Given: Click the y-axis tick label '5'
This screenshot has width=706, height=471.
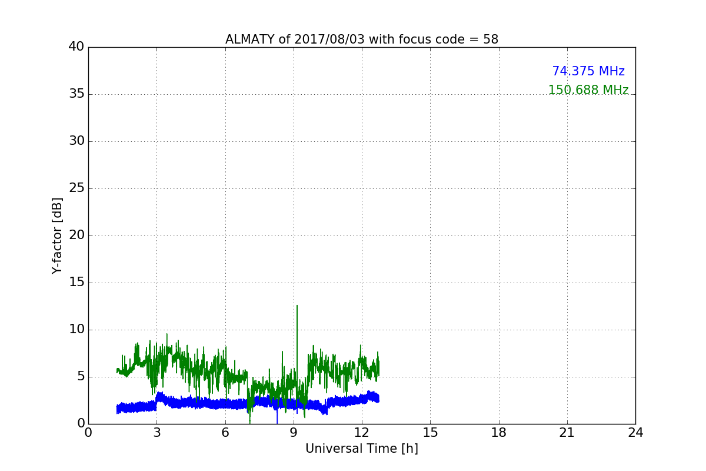Looking at the screenshot, I should tap(81, 377).
